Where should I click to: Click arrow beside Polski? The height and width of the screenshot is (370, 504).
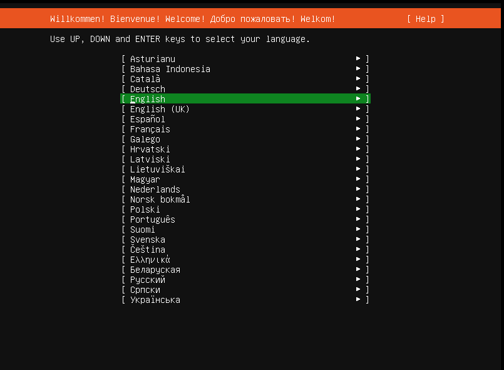coord(358,209)
